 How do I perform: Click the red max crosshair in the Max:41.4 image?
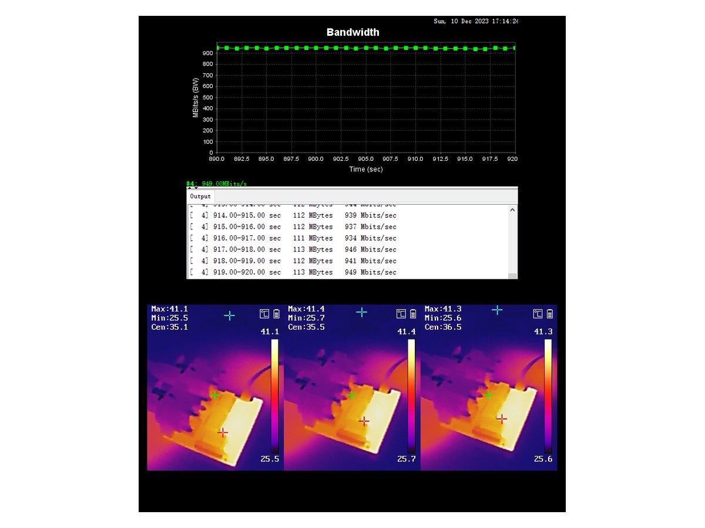click(x=364, y=421)
